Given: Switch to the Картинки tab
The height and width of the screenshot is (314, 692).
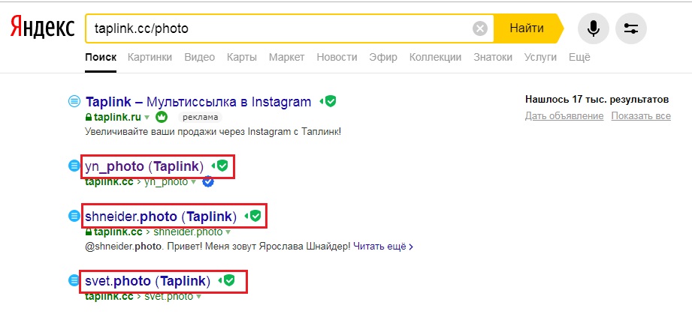Looking at the screenshot, I should [150, 57].
